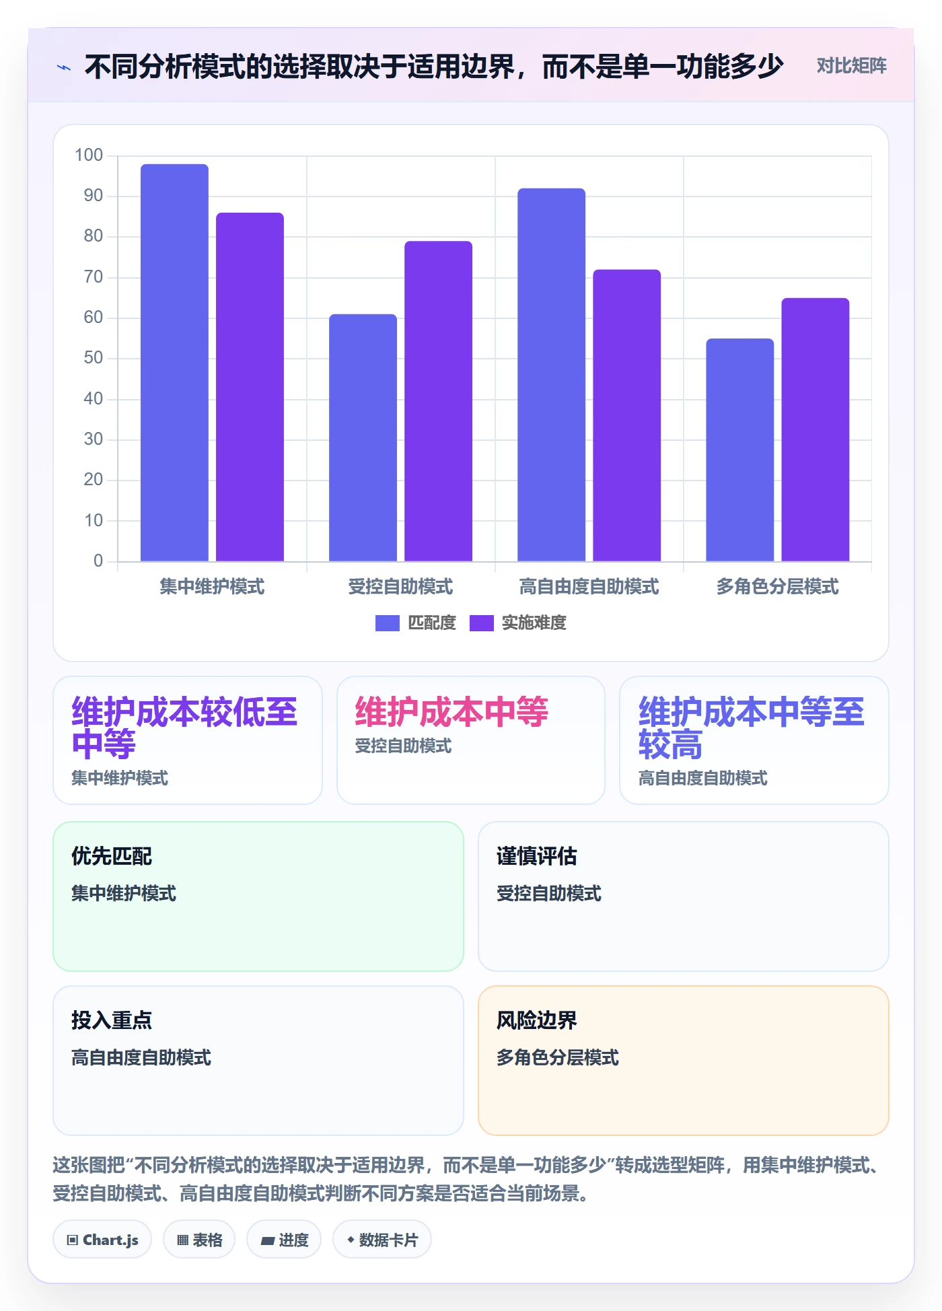Click the 实施难度 legend label
942x1311 pixels.
[x=534, y=623]
